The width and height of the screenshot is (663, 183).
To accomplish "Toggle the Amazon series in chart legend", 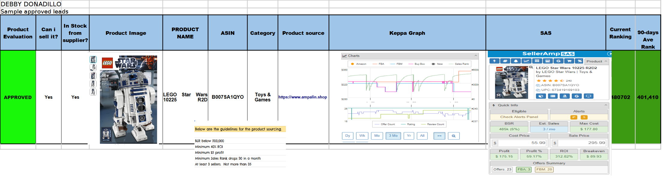I will 359,64.
